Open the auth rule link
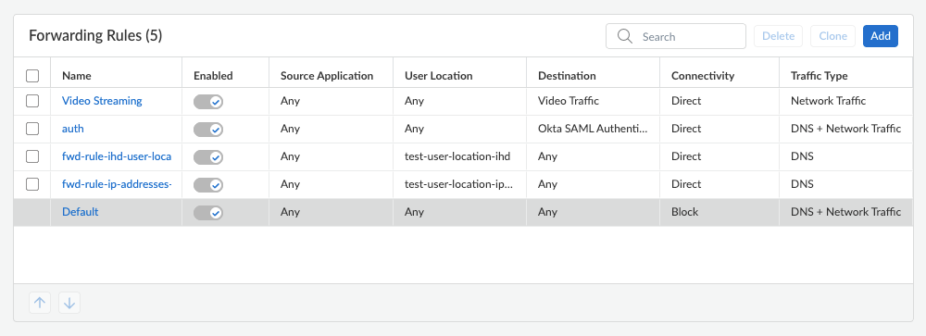This screenshot has width=926, height=336. [72, 129]
